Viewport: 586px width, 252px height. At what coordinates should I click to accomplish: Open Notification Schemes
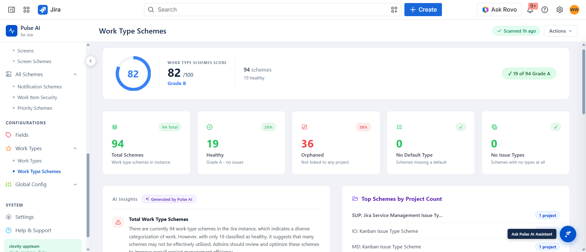coord(40,87)
